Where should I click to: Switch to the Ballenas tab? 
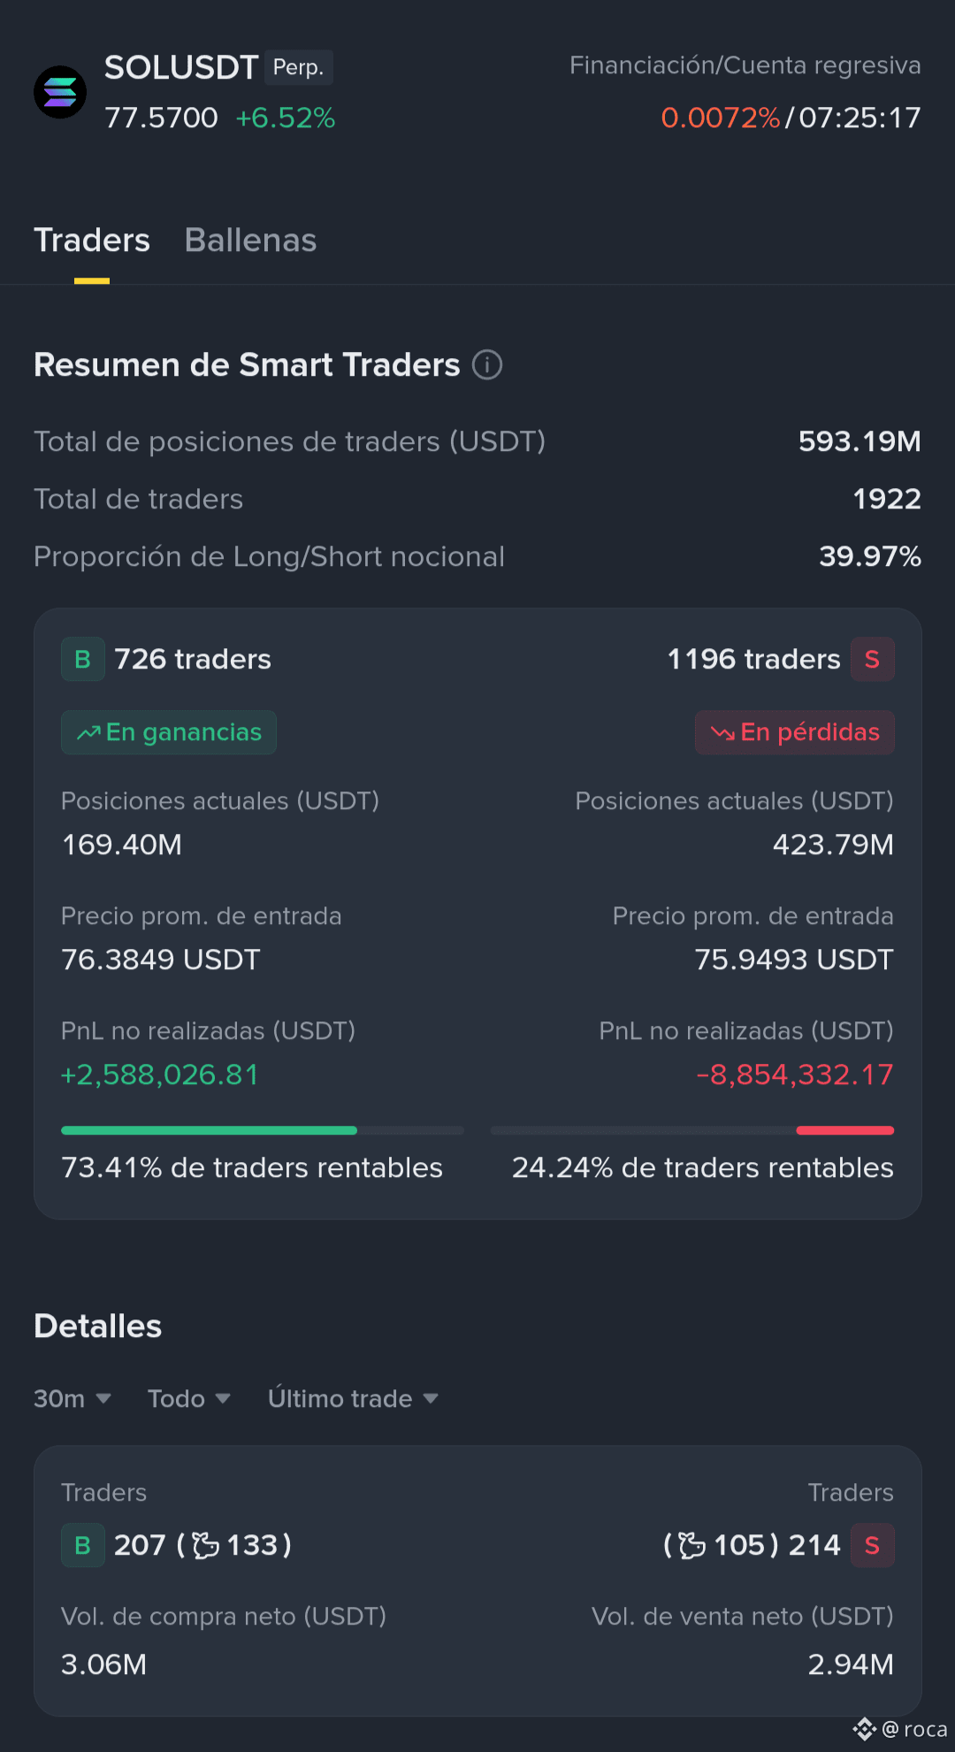point(250,241)
